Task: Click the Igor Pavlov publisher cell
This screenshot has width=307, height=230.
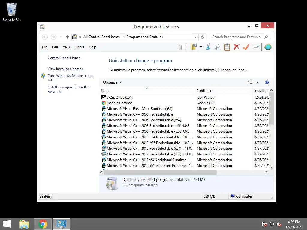Action: [205, 97]
